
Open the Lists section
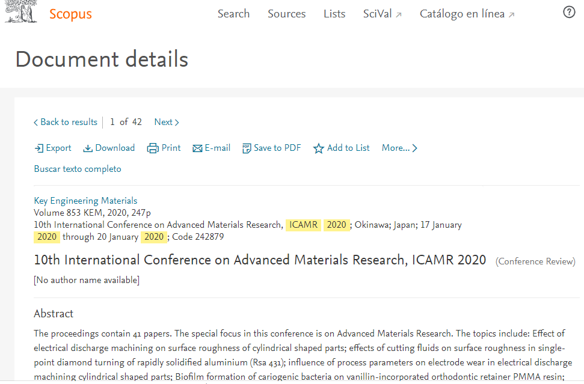(334, 13)
